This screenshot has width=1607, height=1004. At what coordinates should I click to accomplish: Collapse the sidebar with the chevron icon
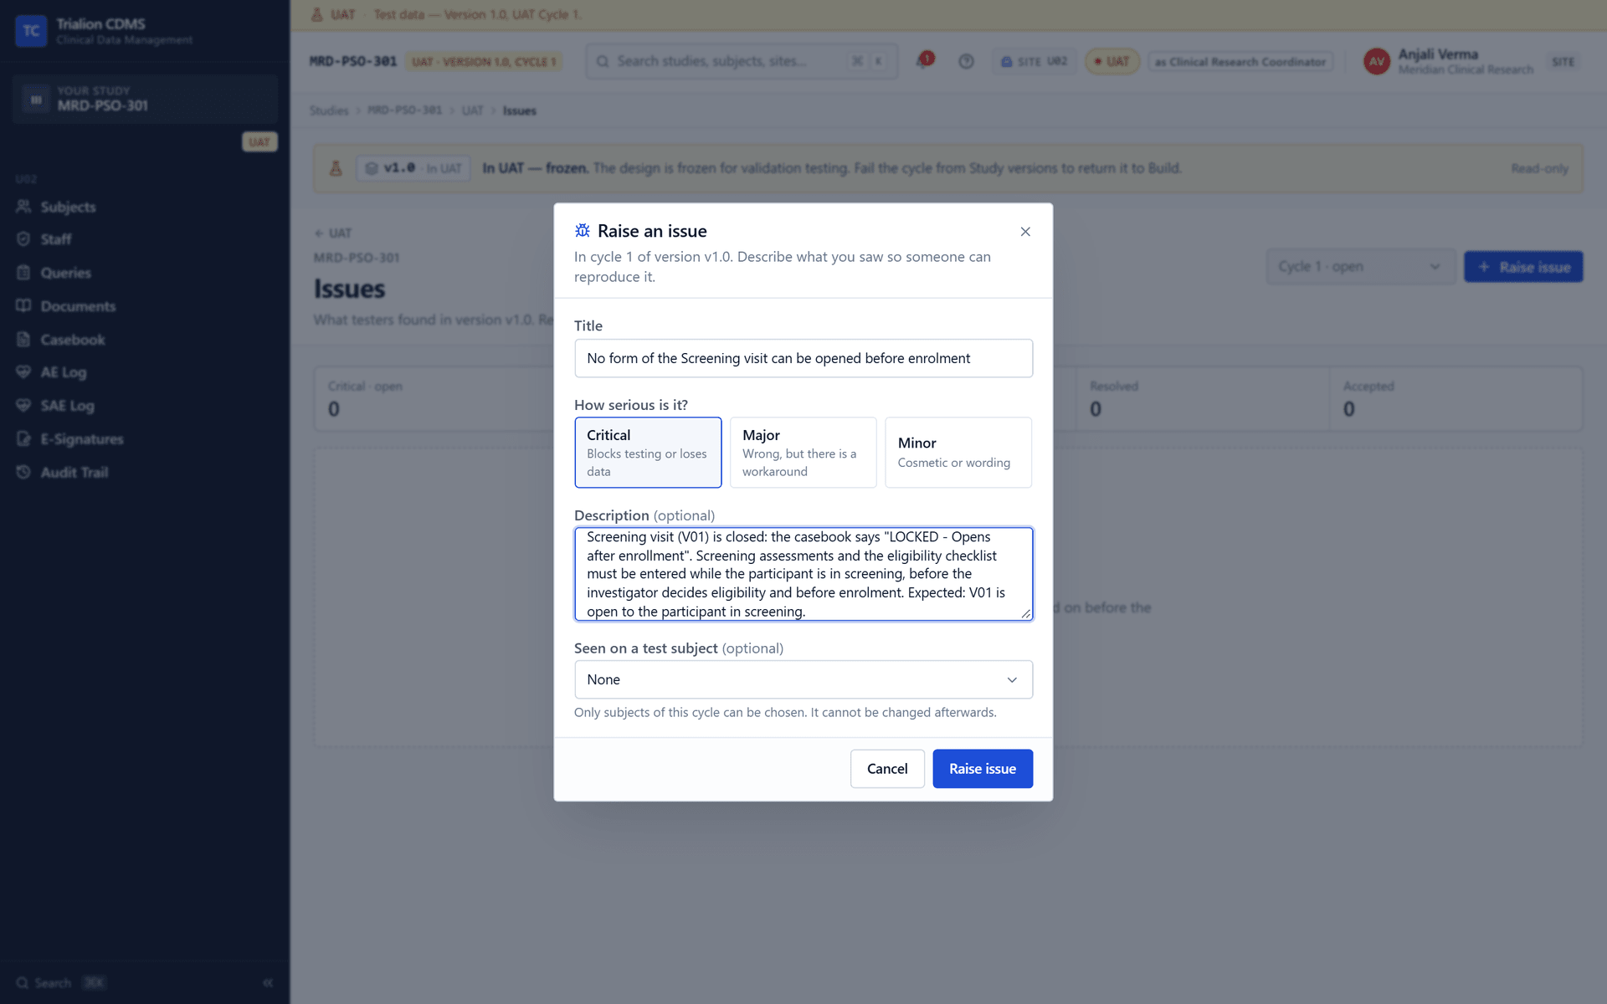(268, 983)
